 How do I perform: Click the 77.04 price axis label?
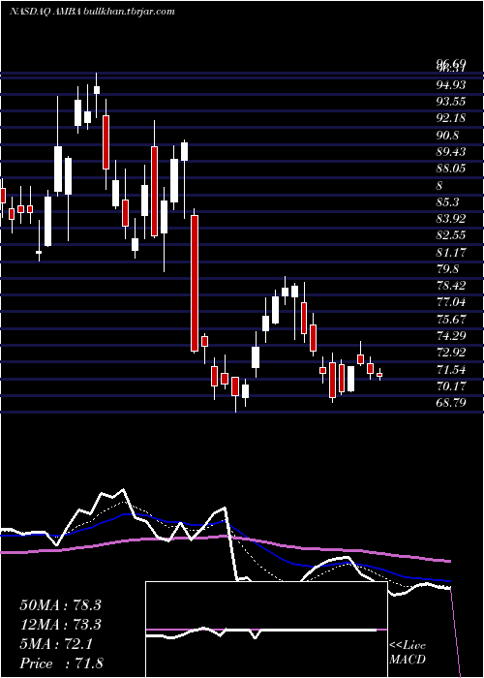pos(451,302)
